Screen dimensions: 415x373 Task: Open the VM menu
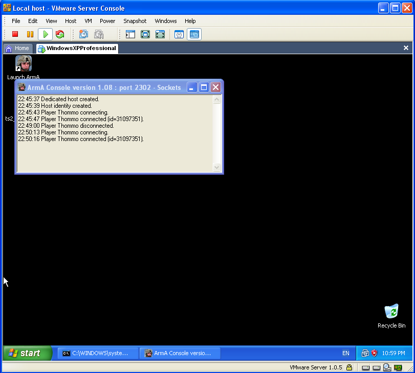click(x=88, y=21)
